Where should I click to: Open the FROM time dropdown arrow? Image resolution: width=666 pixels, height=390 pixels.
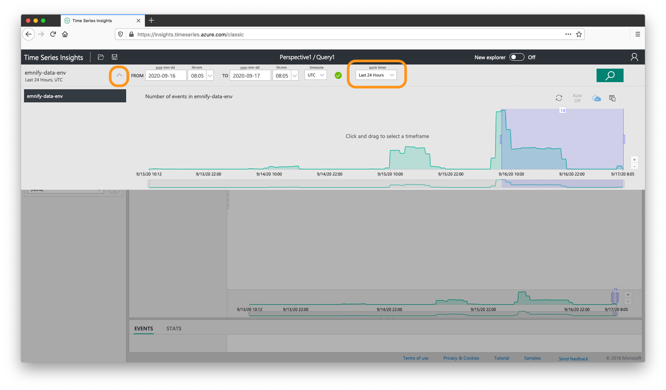coord(210,75)
